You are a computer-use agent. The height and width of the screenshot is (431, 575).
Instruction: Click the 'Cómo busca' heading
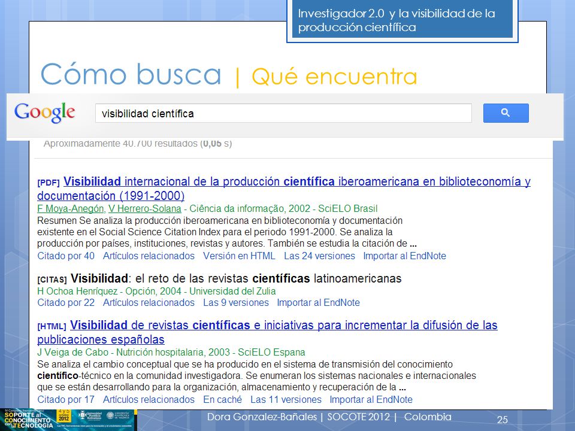coord(131,74)
